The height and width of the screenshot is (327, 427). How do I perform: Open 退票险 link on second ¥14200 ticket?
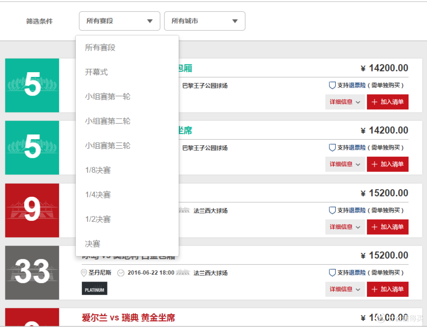pos(358,148)
